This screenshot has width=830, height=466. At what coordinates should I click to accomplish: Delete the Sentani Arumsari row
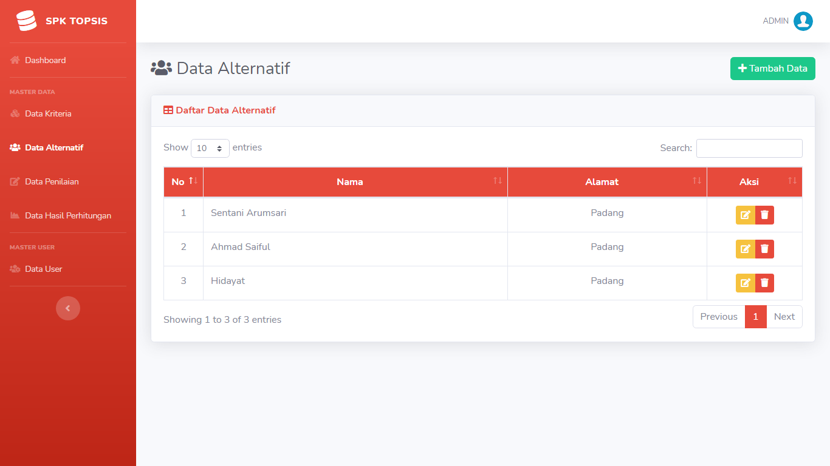(x=764, y=215)
